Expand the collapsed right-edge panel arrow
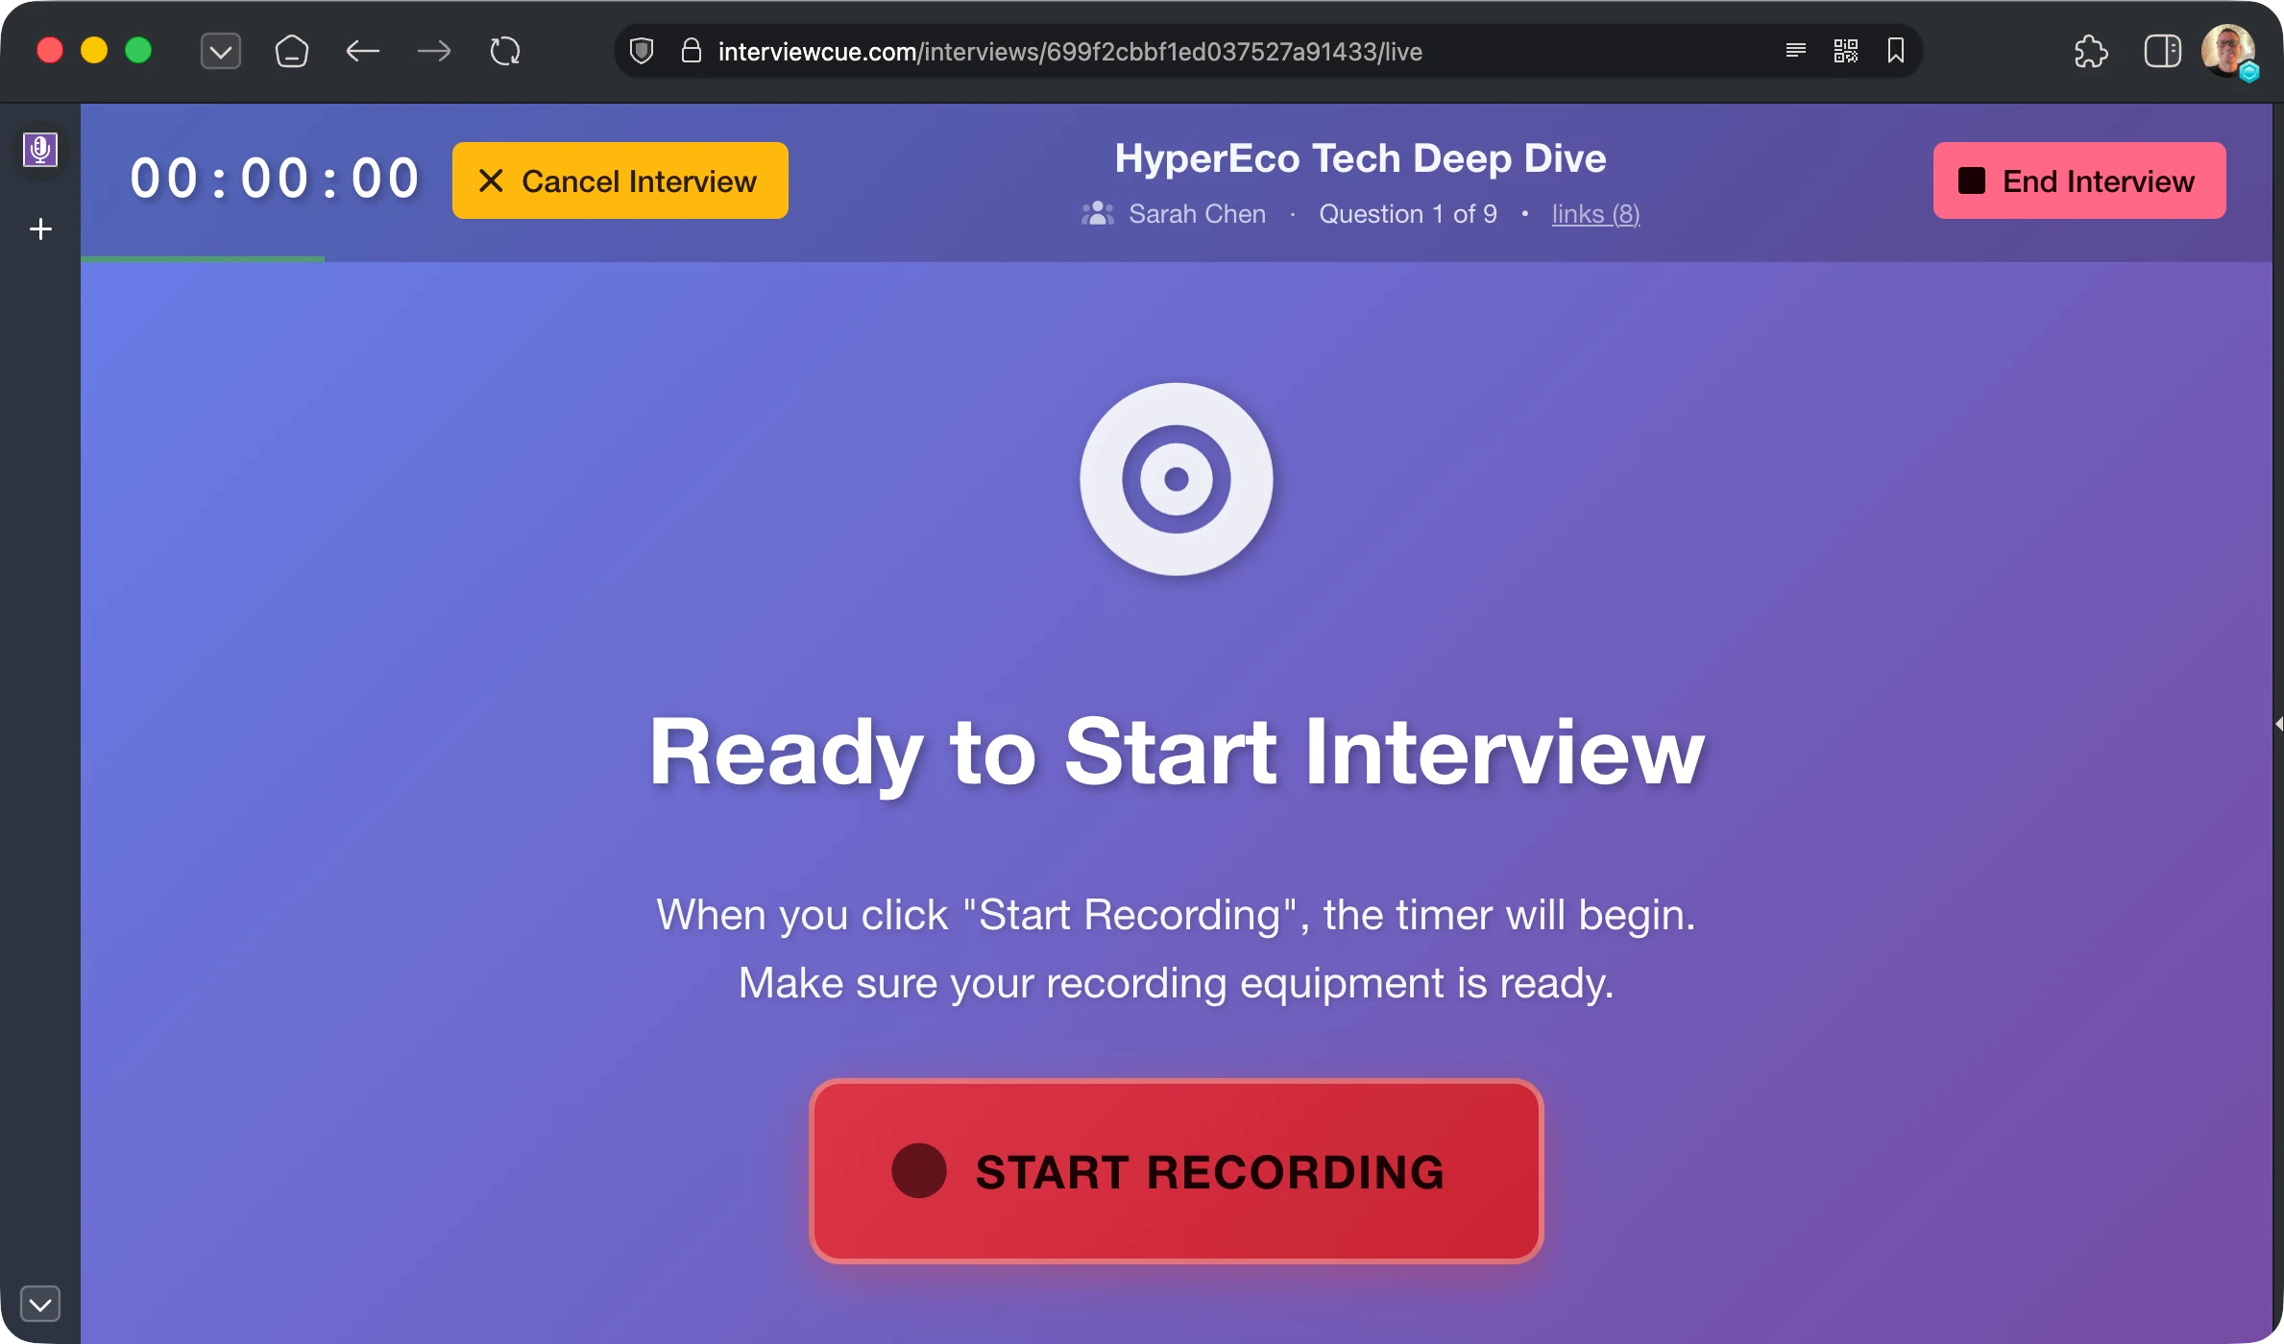The height and width of the screenshot is (1344, 2284). 2277,723
